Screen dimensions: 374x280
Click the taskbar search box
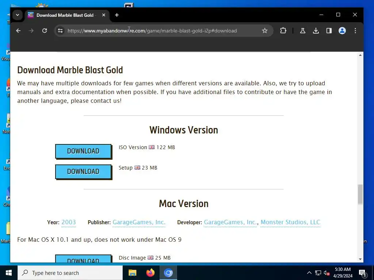tap(70, 273)
